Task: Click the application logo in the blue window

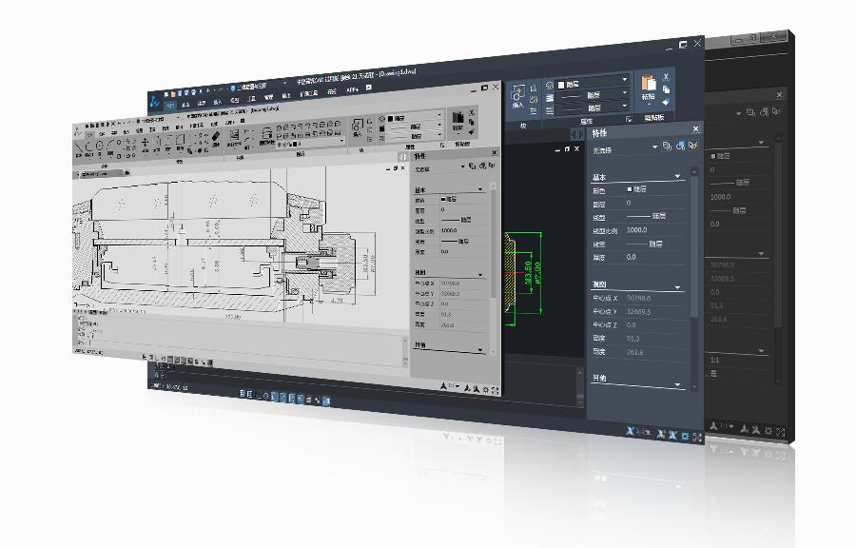Action: click(155, 101)
